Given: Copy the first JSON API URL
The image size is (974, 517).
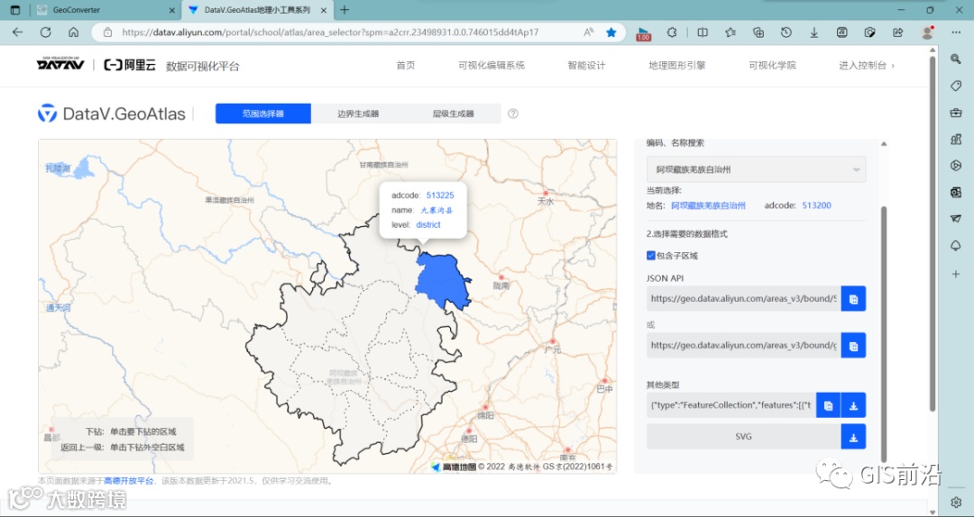Looking at the screenshot, I should point(853,298).
